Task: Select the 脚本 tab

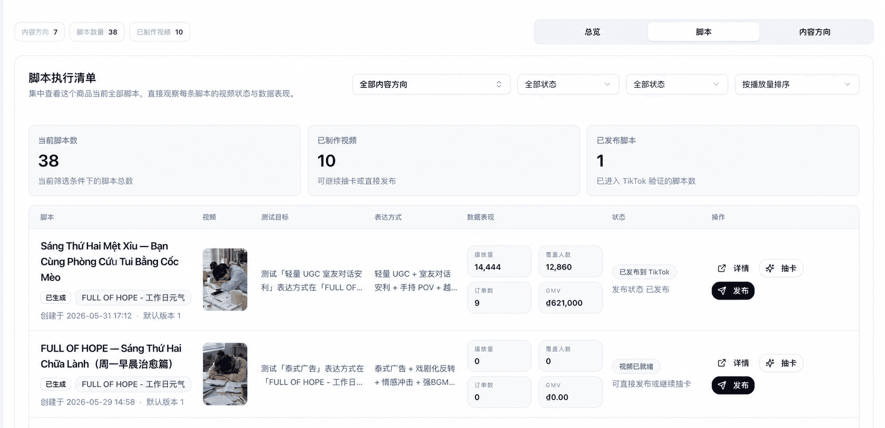Action: (x=703, y=32)
